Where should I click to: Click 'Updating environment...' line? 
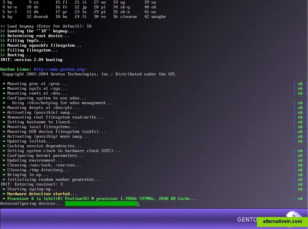[32, 160]
